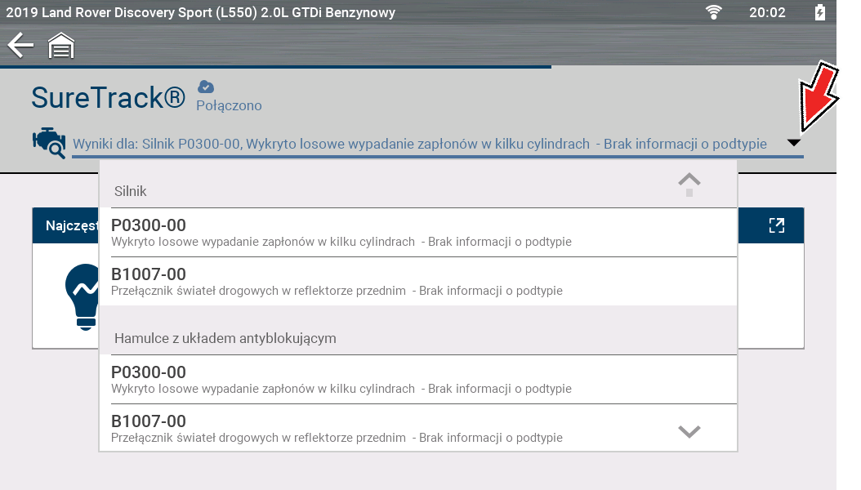Open the home screen icon
The image size is (861, 490).
[x=61, y=47]
